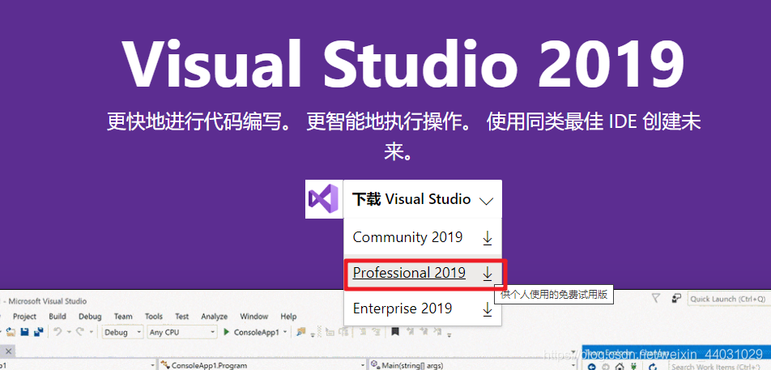
Task: Start debugging ConsoleApp1 with green play button
Action: [226, 332]
